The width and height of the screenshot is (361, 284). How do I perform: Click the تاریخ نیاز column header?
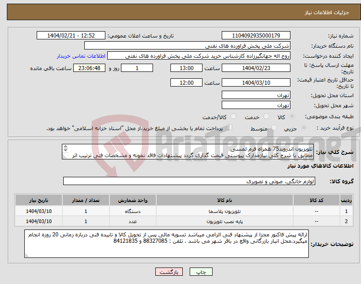pos(38,200)
